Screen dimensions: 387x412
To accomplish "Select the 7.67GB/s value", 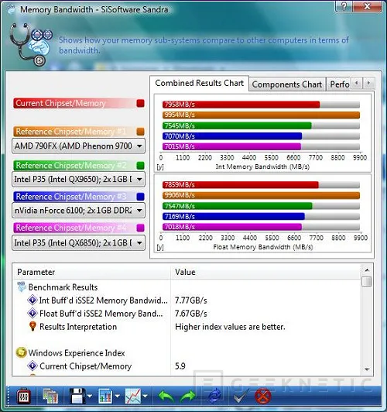I will coord(191,314).
